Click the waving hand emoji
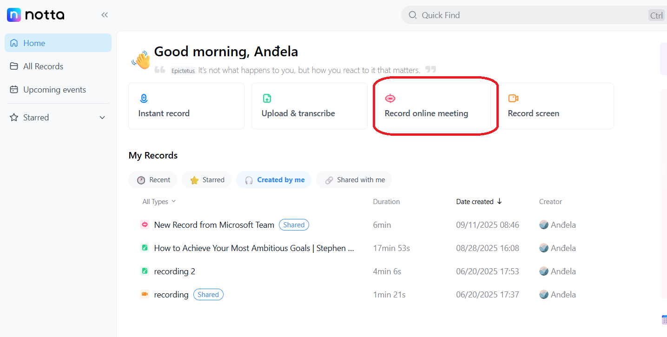The height and width of the screenshot is (337, 667). [x=141, y=60]
